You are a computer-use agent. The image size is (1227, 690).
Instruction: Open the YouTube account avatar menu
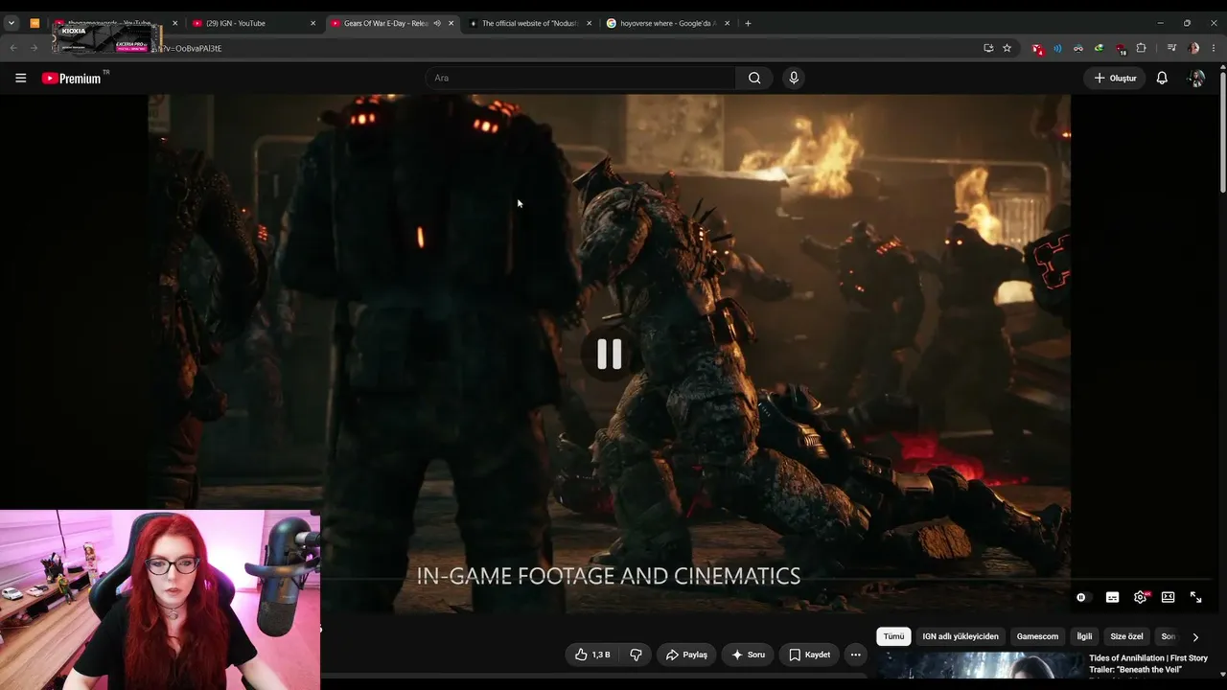pos(1196,79)
